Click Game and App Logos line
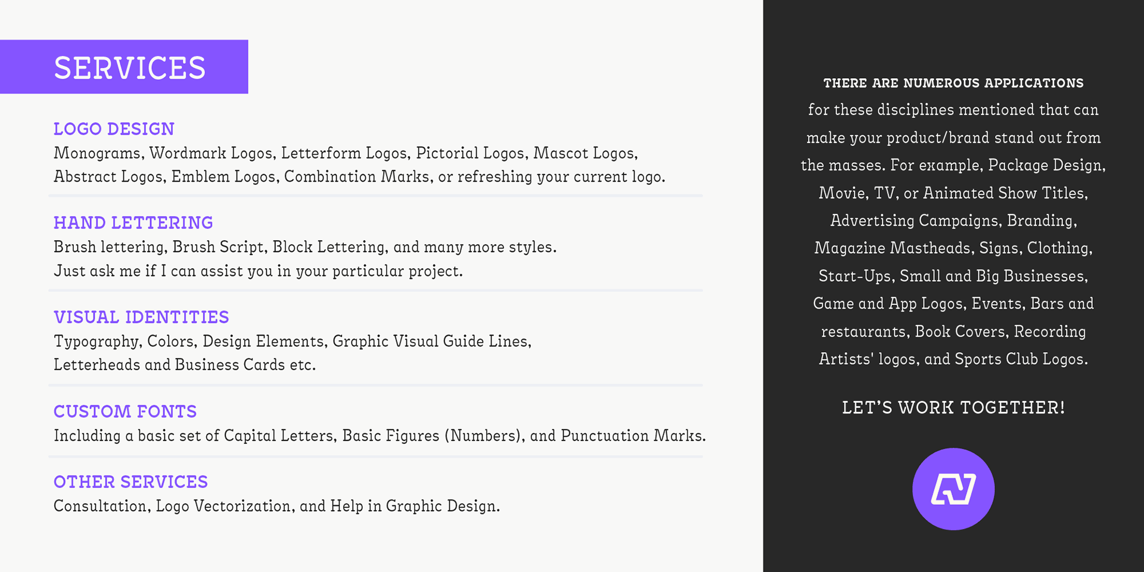 953,304
